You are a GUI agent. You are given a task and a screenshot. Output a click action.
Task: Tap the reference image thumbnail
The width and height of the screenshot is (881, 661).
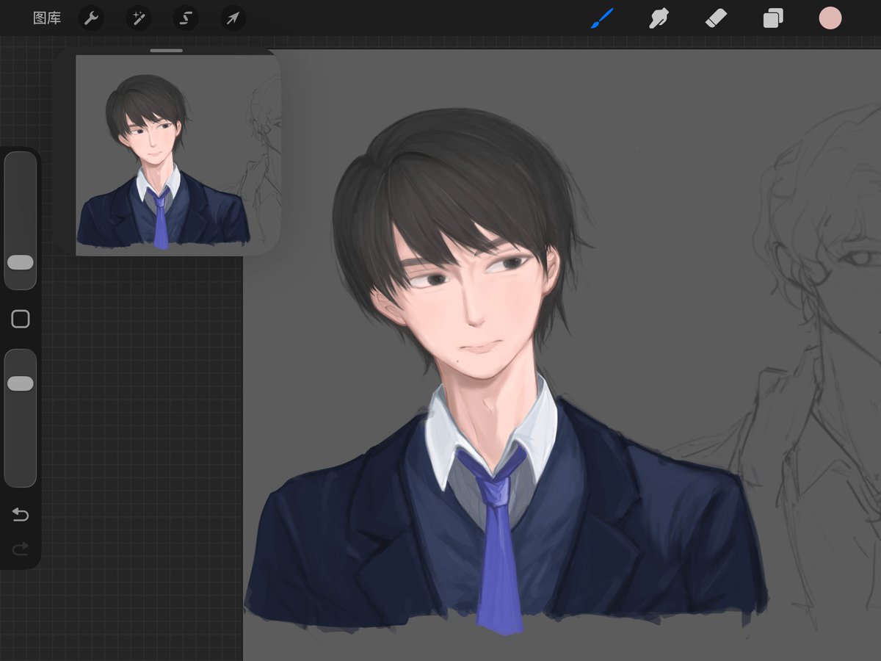coord(178,156)
